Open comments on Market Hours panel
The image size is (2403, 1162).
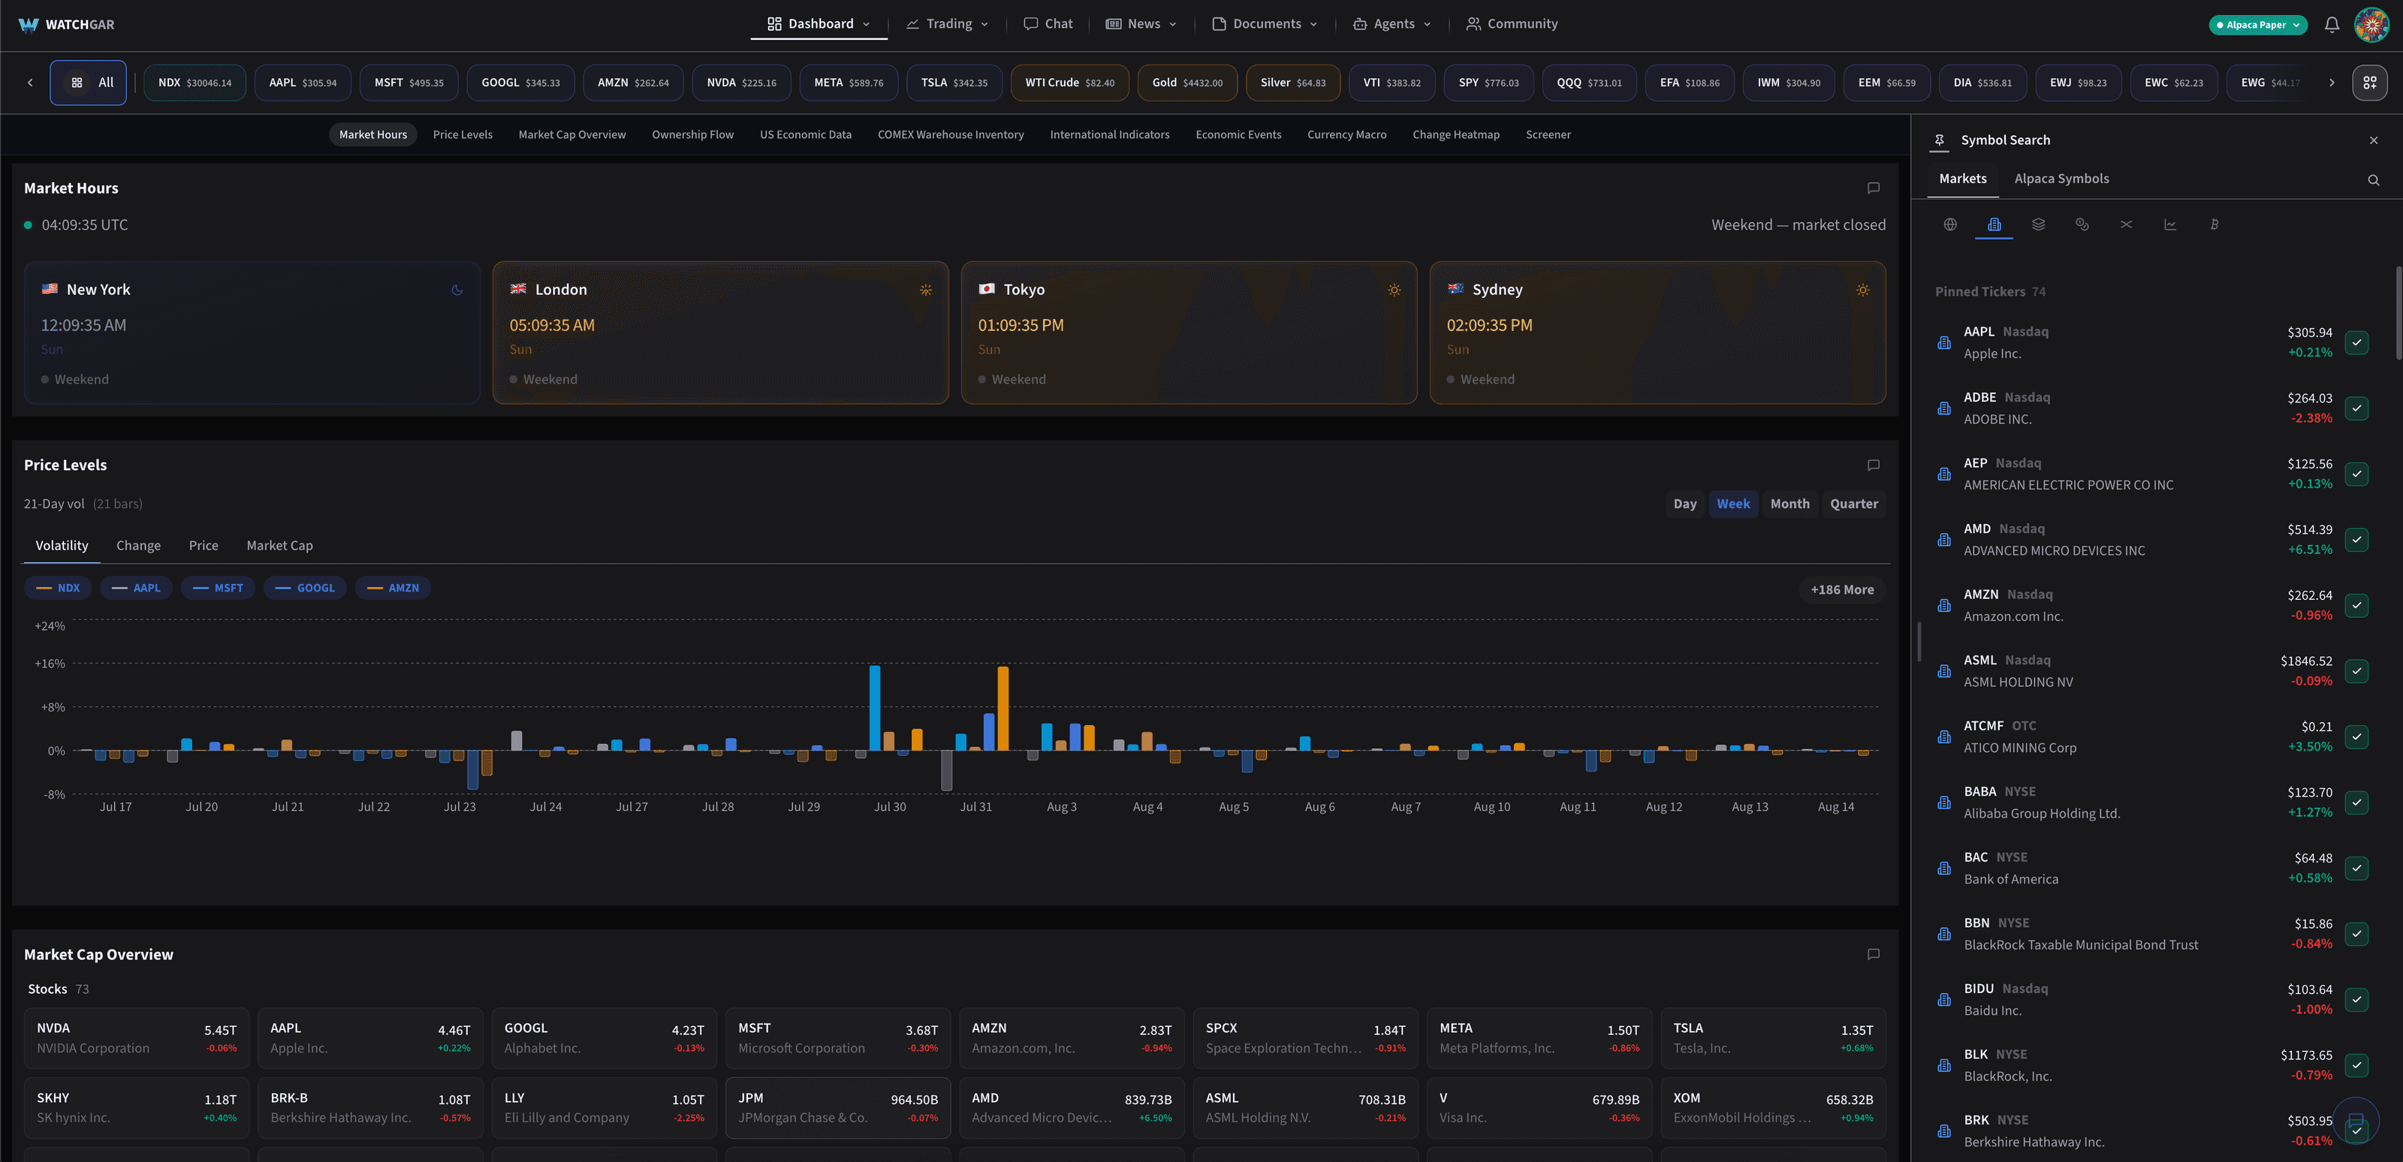tap(1873, 188)
